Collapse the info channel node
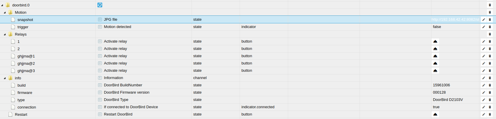Viewport: 496px width, 119px height. click(5, 78)
